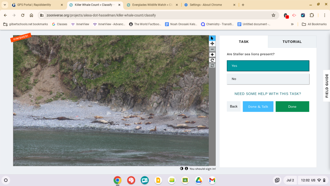Open the status tray clock area
The height and width of the screenshot is (186, 330).
313,180
